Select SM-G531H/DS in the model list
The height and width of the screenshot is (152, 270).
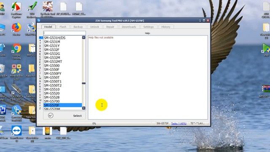(63, 38)
